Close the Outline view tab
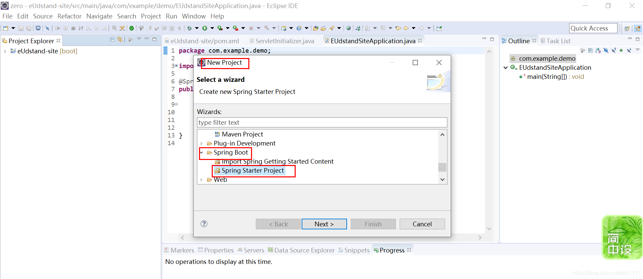The width and height of the screenshot is (643, 279). click(534, 41)
